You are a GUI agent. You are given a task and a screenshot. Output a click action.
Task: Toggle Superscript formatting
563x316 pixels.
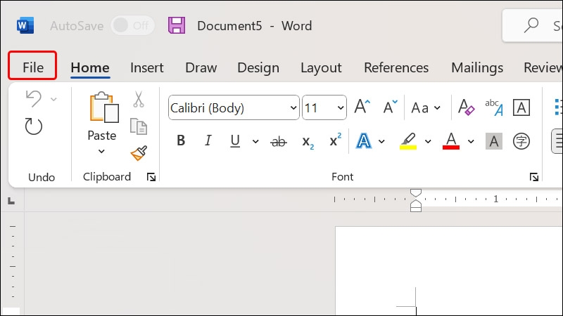336,140
